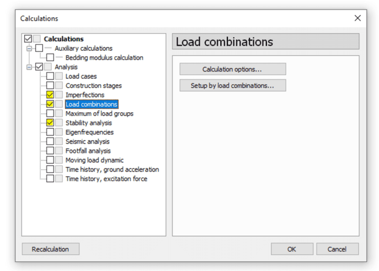
Task: Click the Recalculation button
Action: coord(50,249)
